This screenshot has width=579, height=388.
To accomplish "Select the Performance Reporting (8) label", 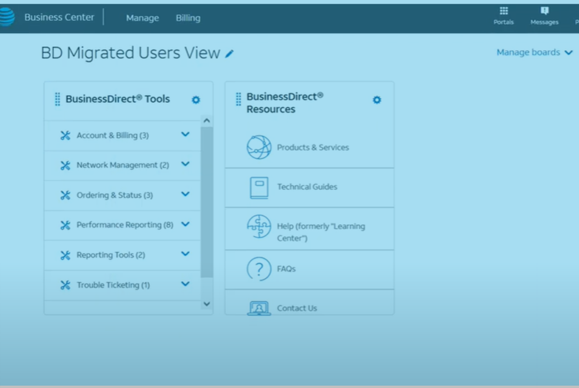I will (125, 224).
